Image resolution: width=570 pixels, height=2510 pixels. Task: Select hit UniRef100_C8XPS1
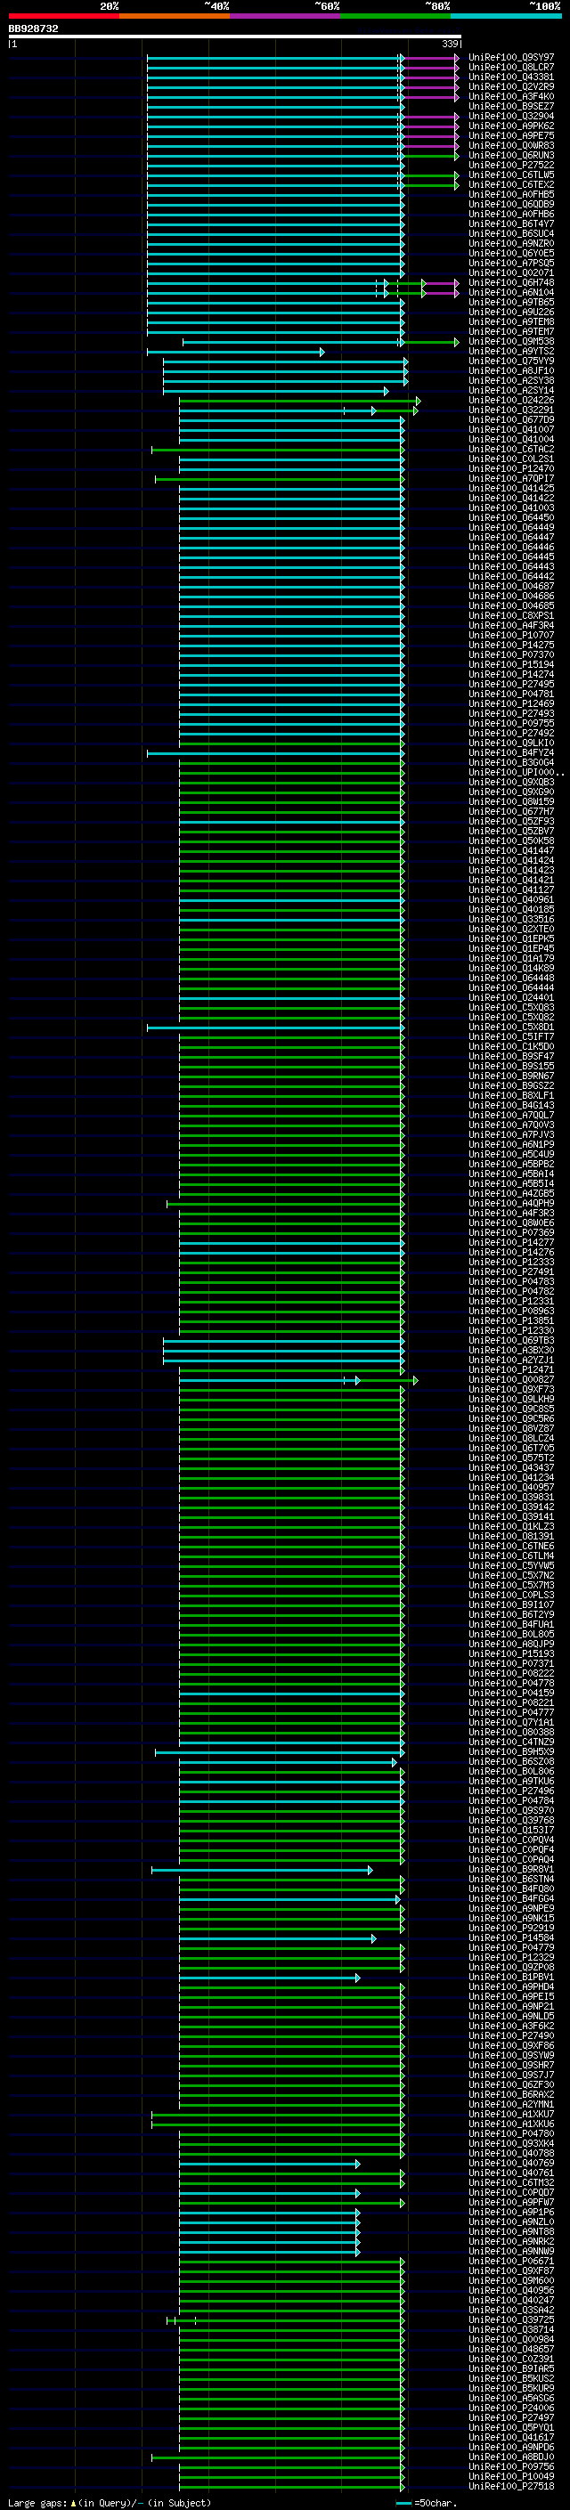point(511,616)
